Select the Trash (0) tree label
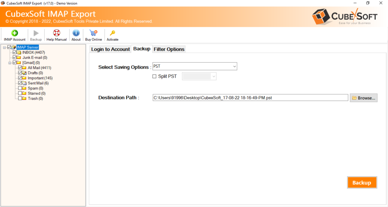Viewport: 388px width, 207px height. [x=35, y=99]
